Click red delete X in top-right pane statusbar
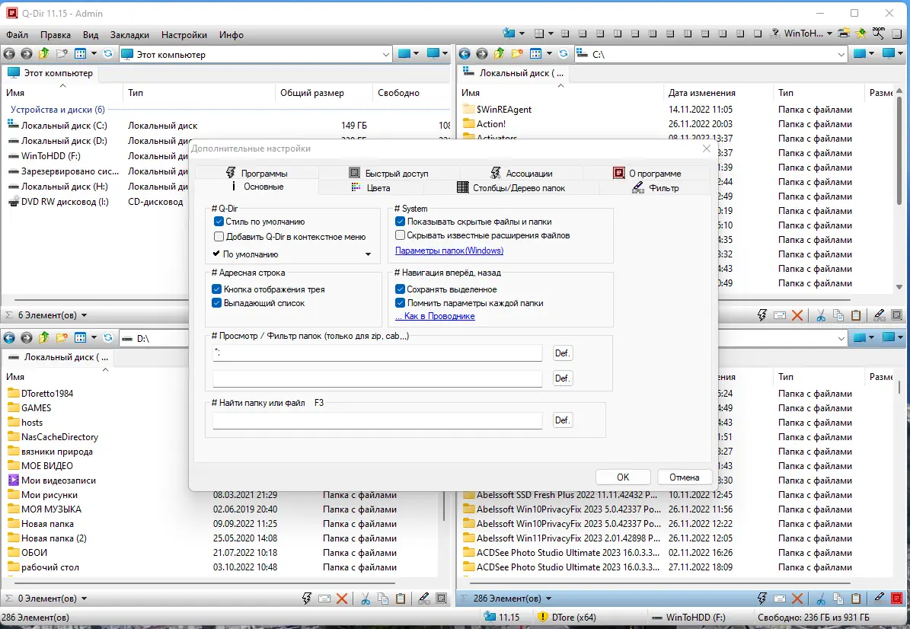Image resolution: width=910 pixels, height=629 pixels. 797,315
